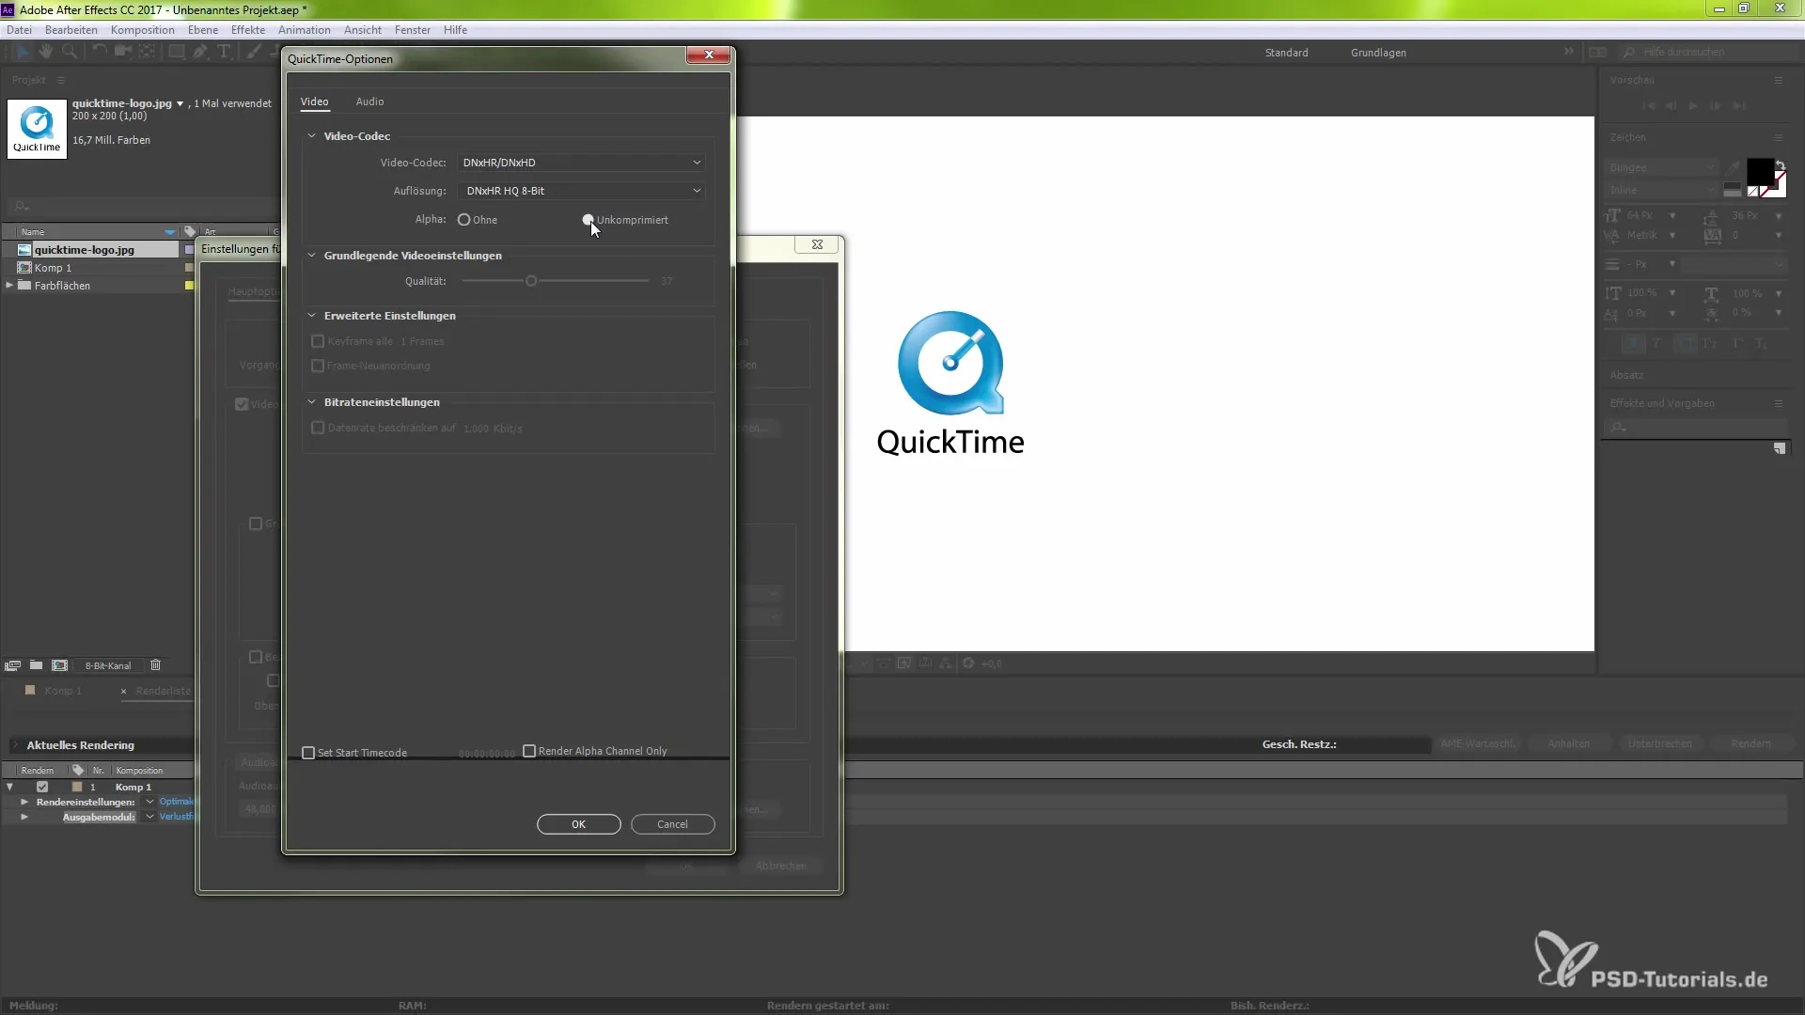1805x1015 pixels.
Task: Select the Selection arrow tool
Action: click(x=23, y=52)
